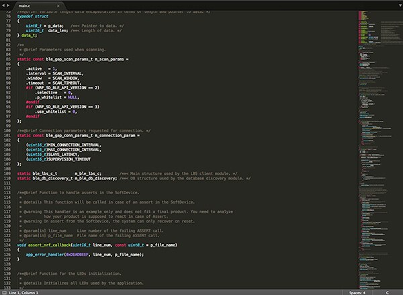Screen dimensions: 403x295
Task: Click '(NRF_SD_BLE_API_VERSION == 2)' condition
Action: [x=67, y=88]
